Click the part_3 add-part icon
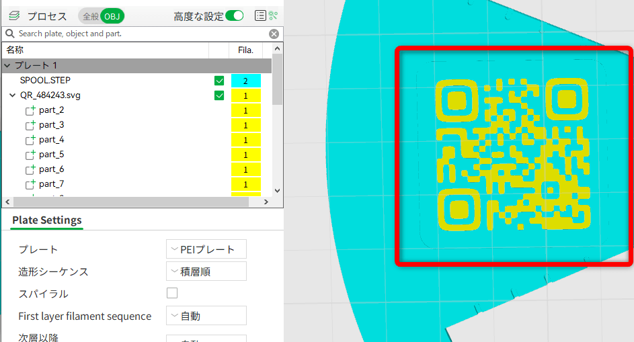The width and height of the screenshot is (634, 342). coord(30,125)
